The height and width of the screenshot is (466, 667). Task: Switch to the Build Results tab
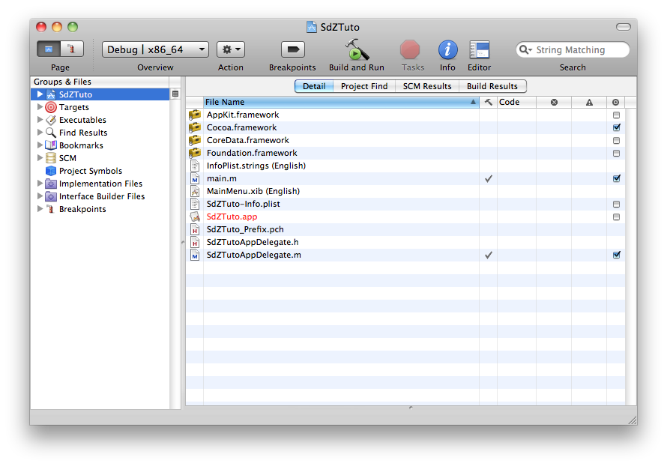point(492,86)
